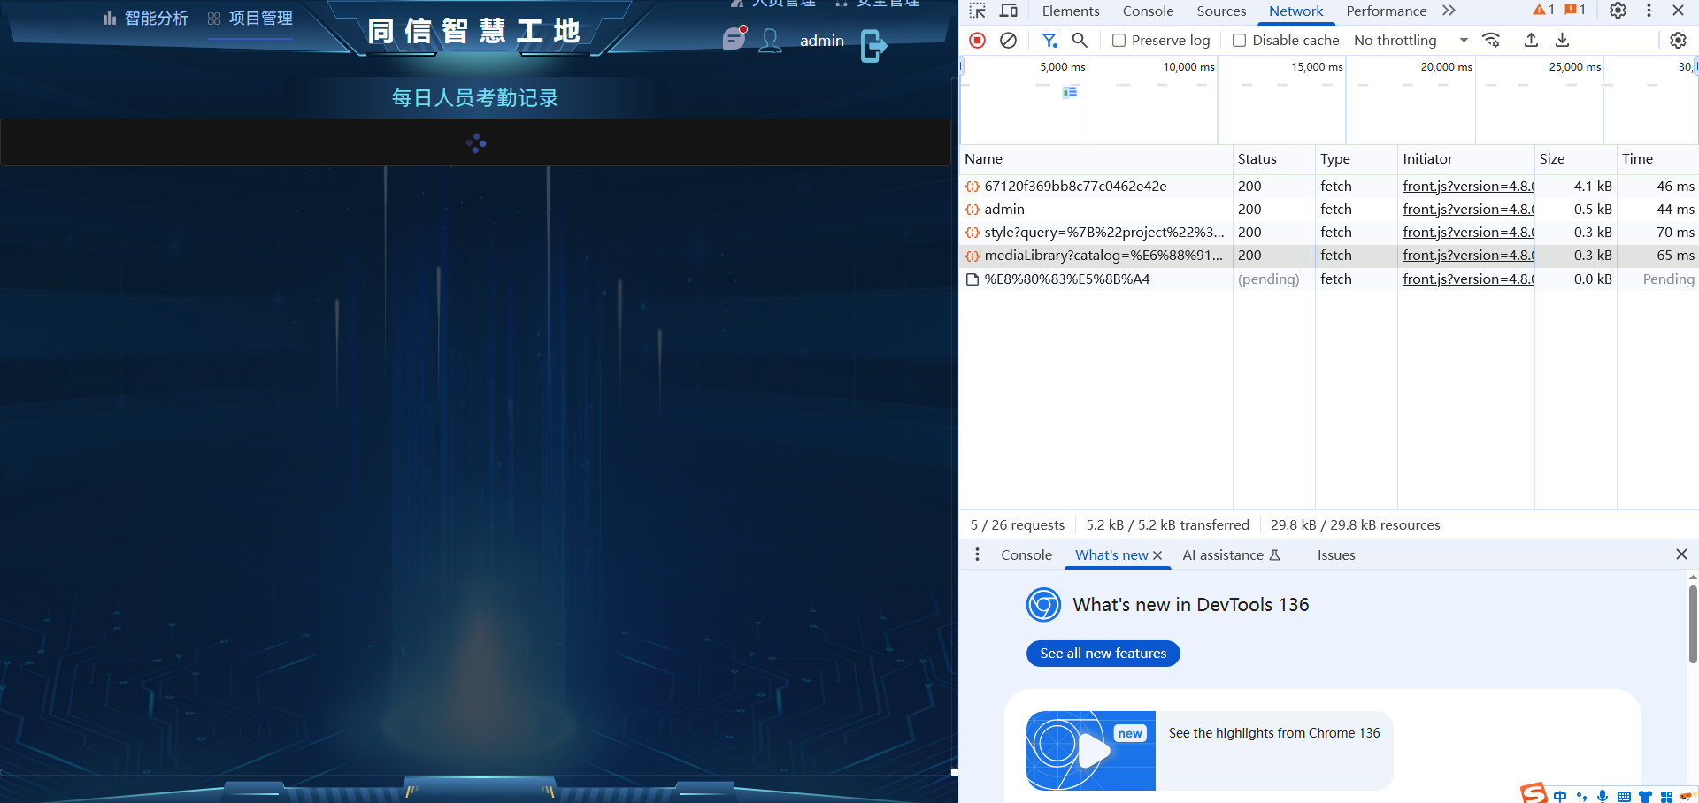Select the admin request row
The height and width of the screenshot is (803, 1699).
click(x=1329, y=210)
